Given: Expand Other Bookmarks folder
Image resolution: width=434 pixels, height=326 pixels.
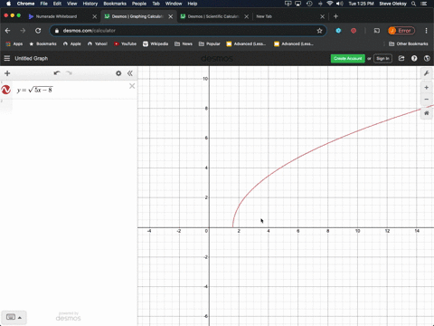Looking at the screenshot, I should point(409,43).
